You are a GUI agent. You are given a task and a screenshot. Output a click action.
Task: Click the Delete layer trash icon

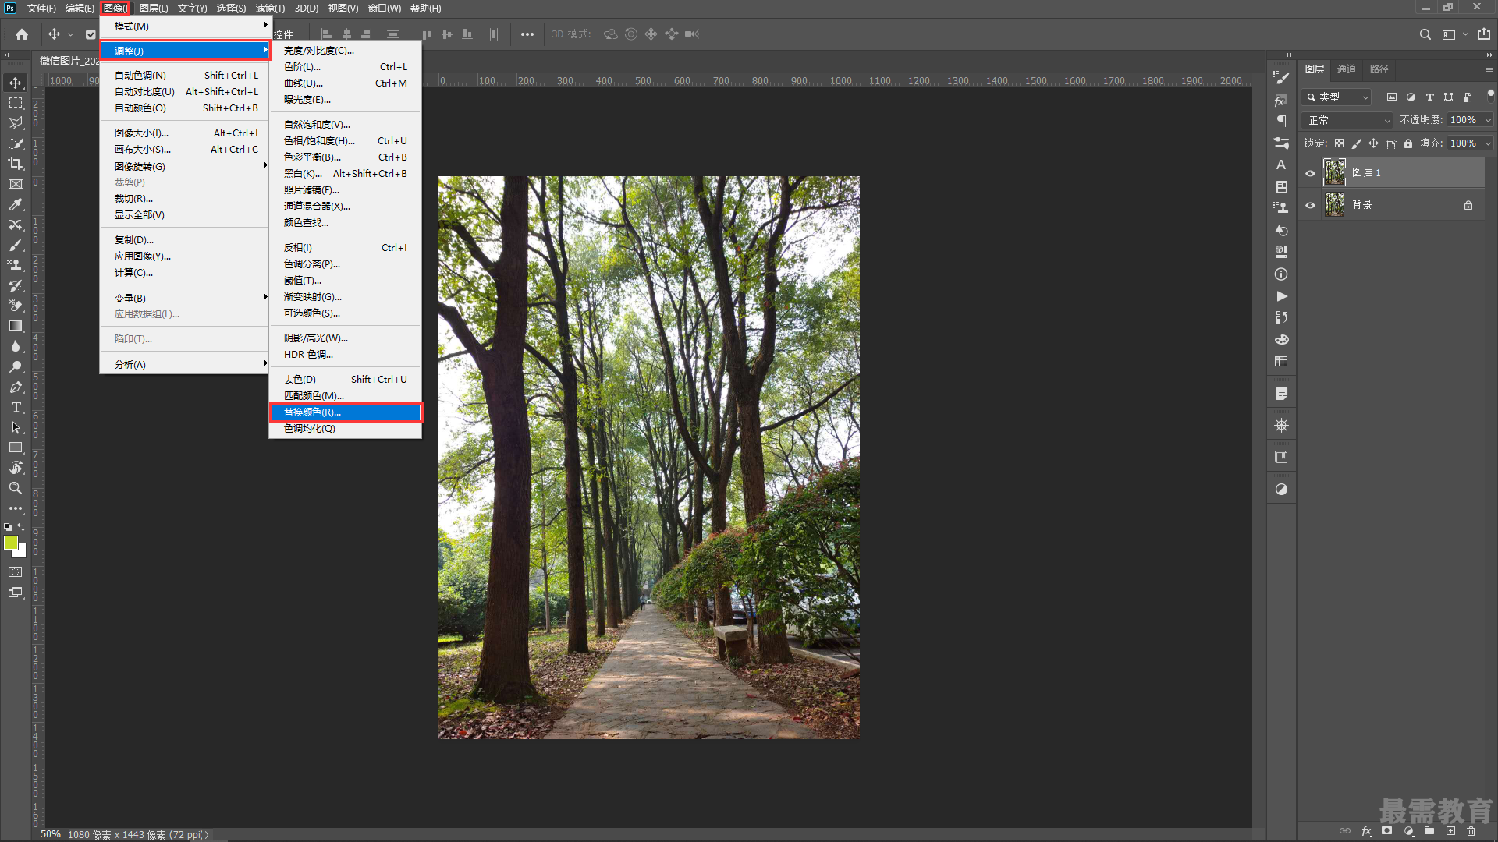coord(1471,831)
